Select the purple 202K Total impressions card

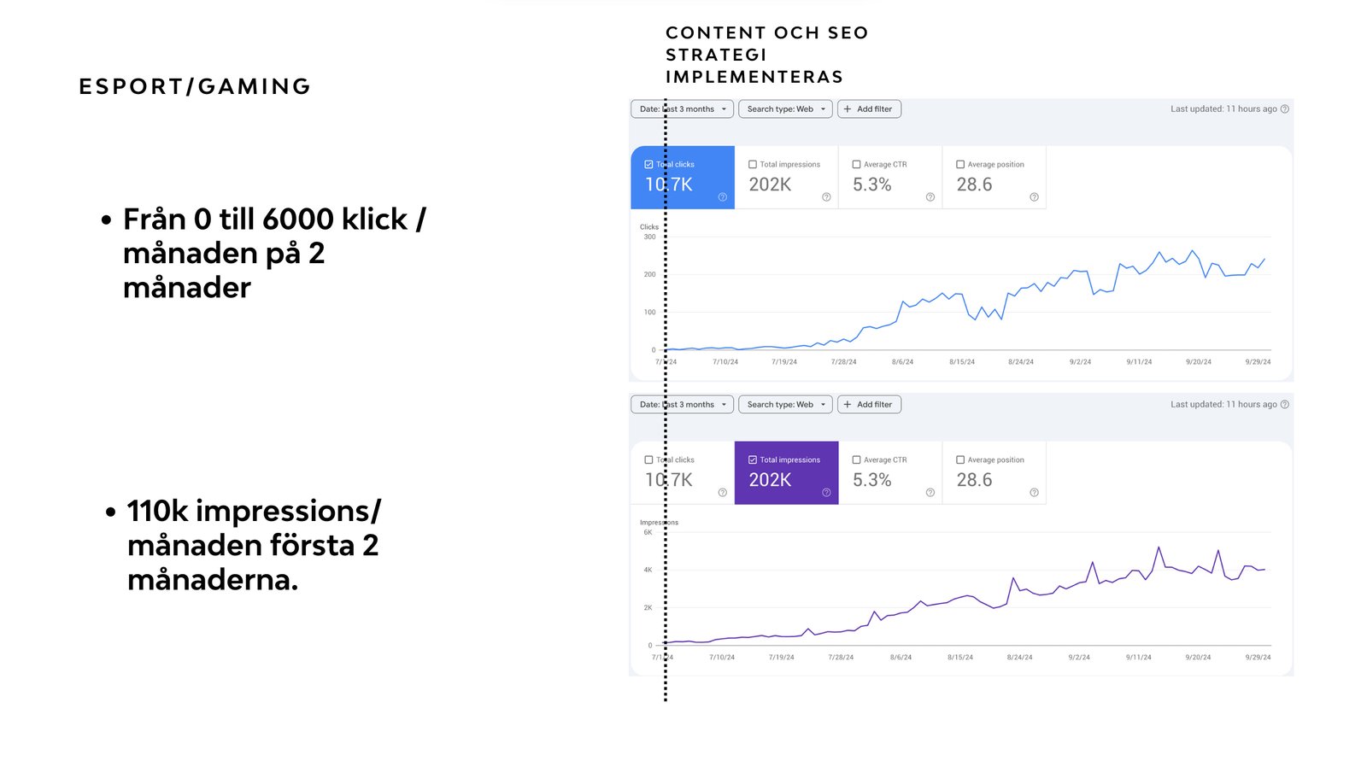(786, 473)
